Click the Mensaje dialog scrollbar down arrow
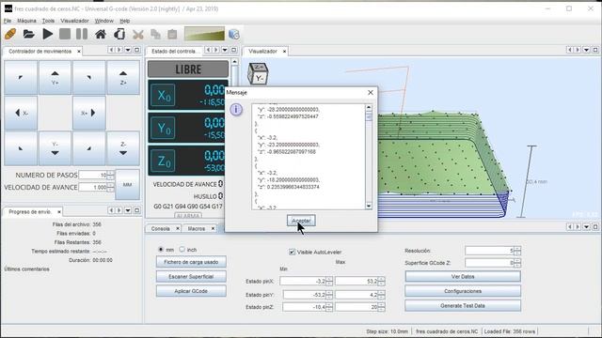The image size is (602, 338). click(369, 207)
